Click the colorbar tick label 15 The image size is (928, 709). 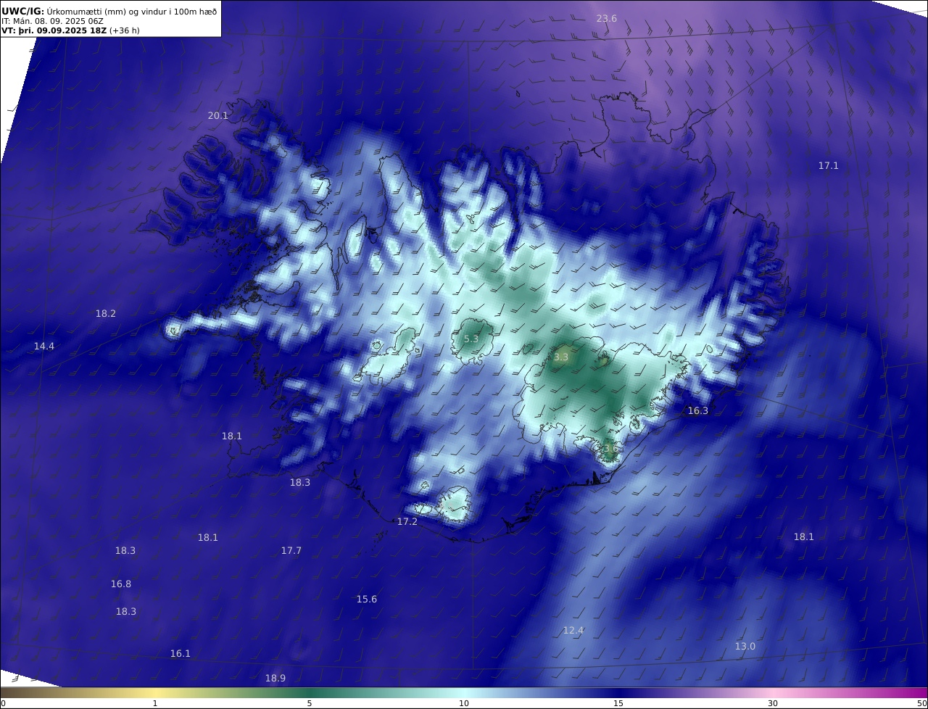pos(618,703)
